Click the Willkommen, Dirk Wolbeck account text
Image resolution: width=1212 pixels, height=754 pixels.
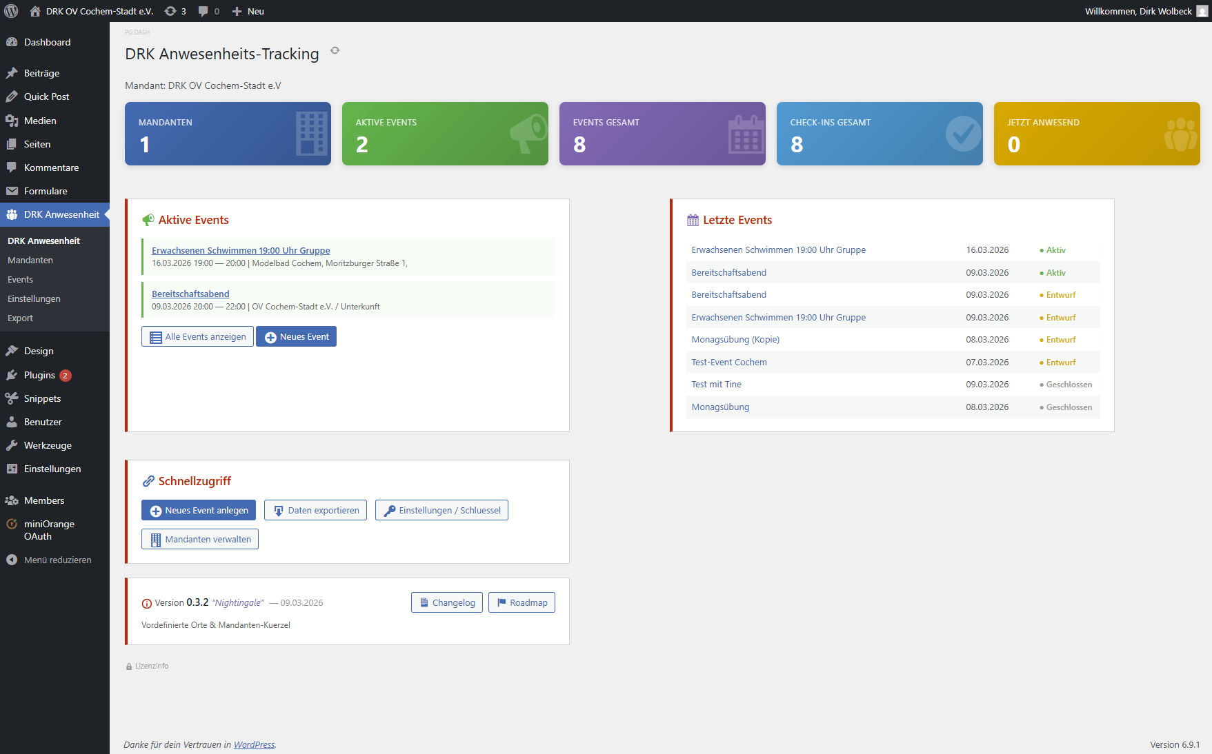coord(1138,11)
